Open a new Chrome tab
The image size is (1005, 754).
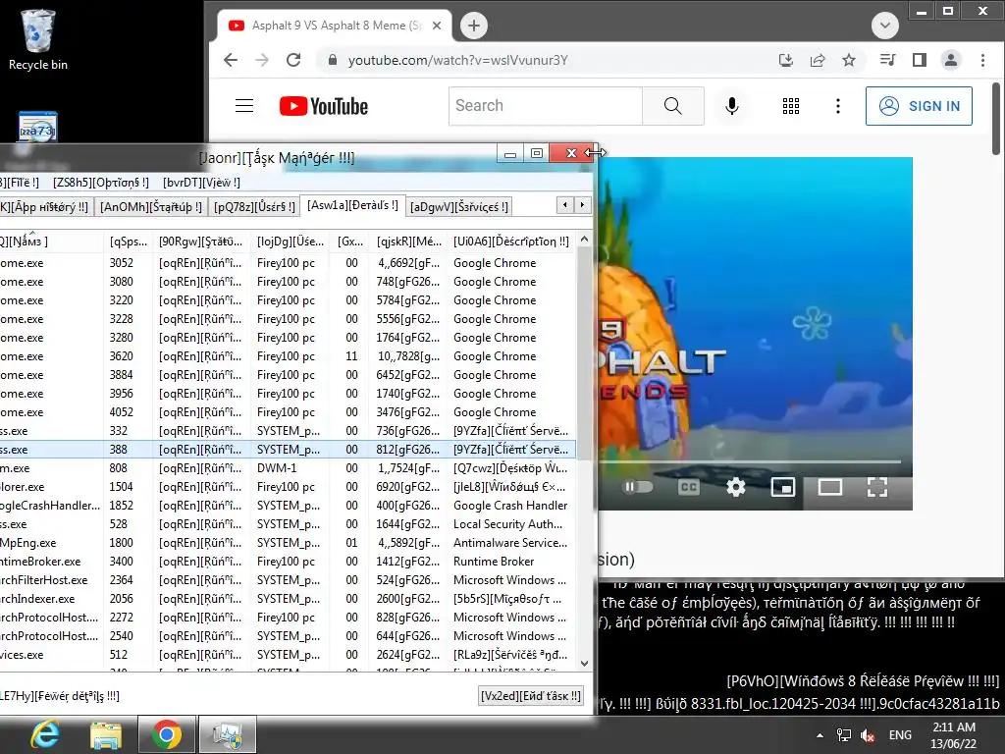[474, 26]
